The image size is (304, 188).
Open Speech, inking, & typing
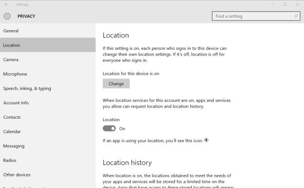pyautogui.click(x=48, y=88)
